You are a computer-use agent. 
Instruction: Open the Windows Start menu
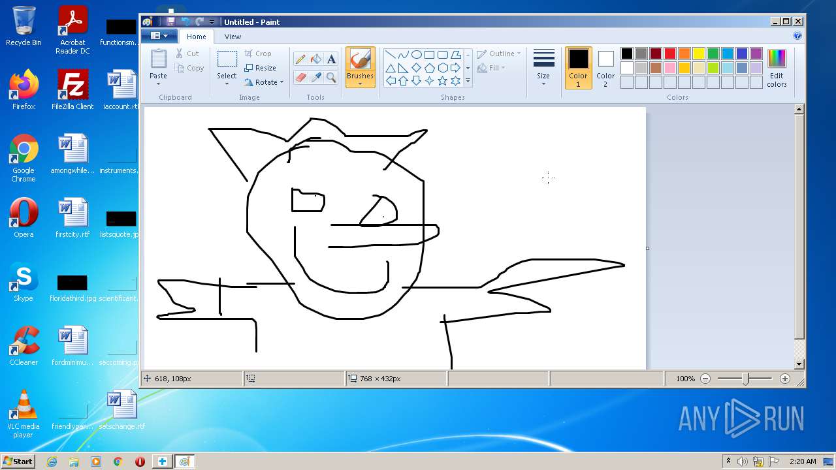[18, 461]
